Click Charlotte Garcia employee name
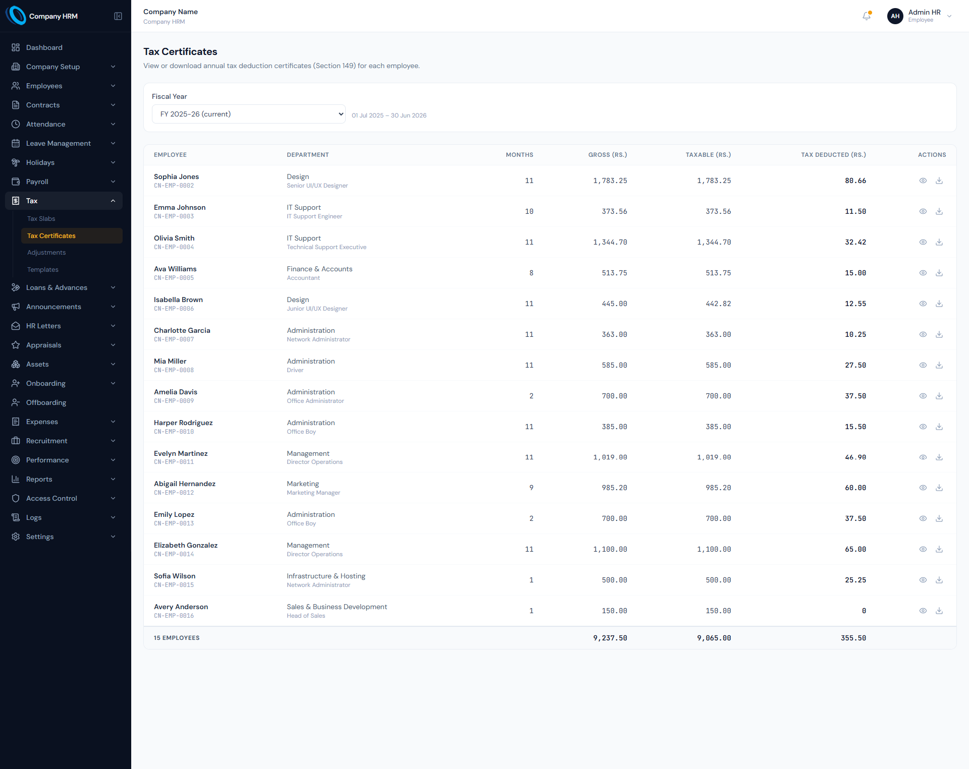 [182, 330]
